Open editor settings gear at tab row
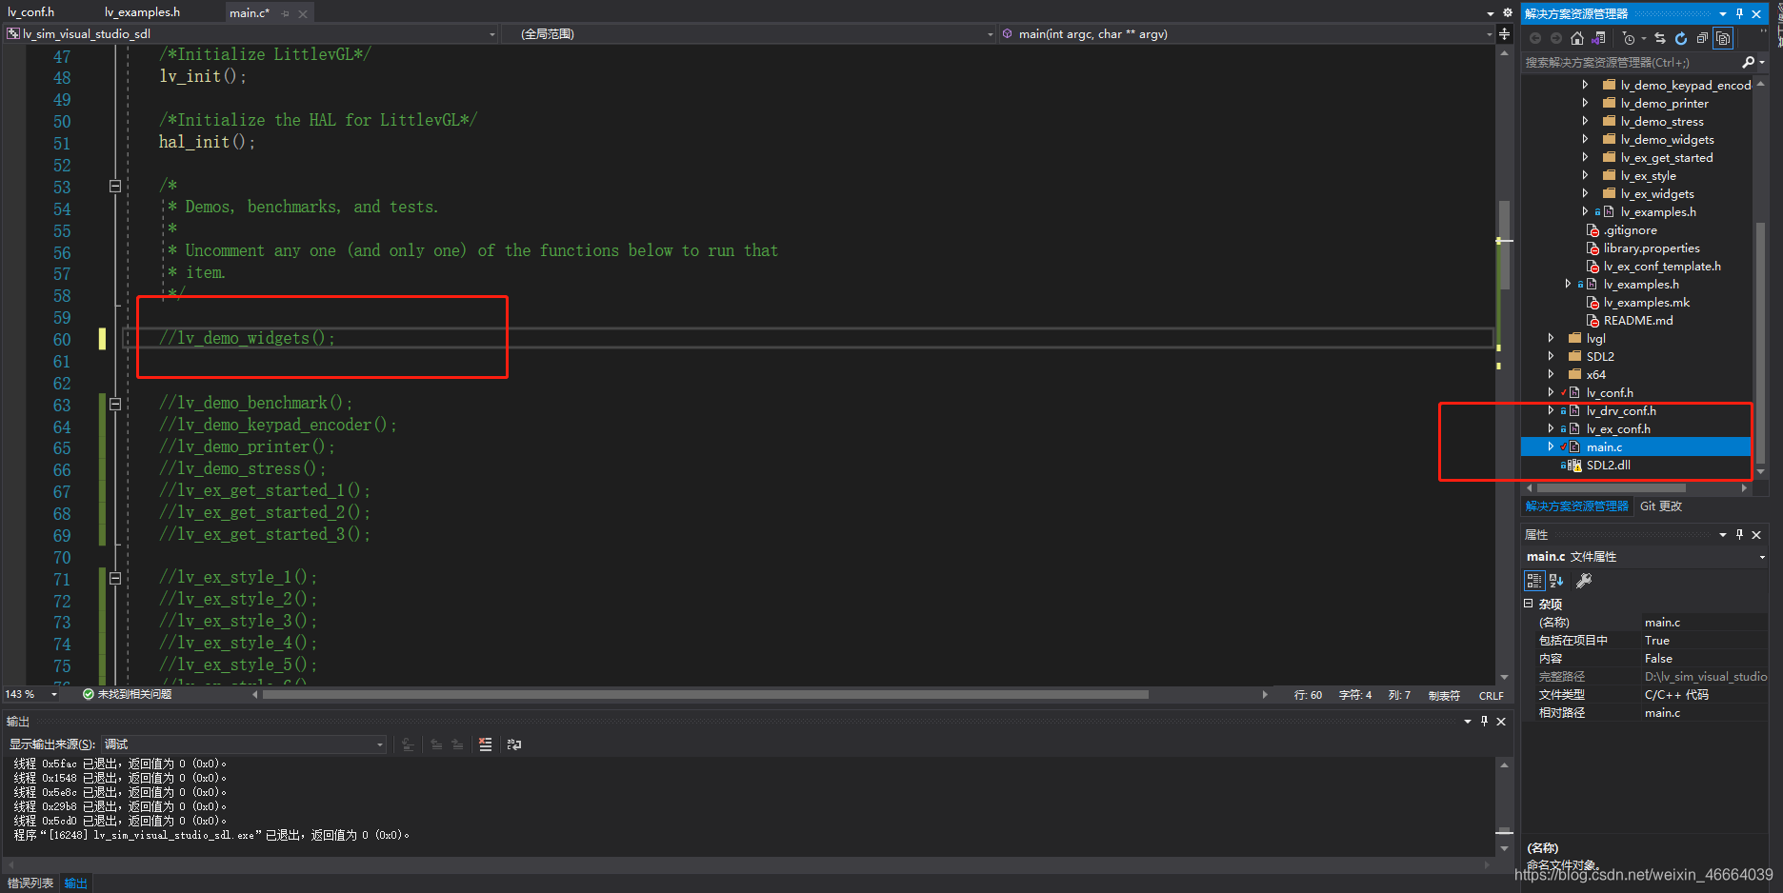 [x=1508, y=12]
